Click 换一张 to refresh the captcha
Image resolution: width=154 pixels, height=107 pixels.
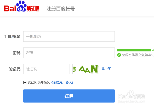pos(106,69)
